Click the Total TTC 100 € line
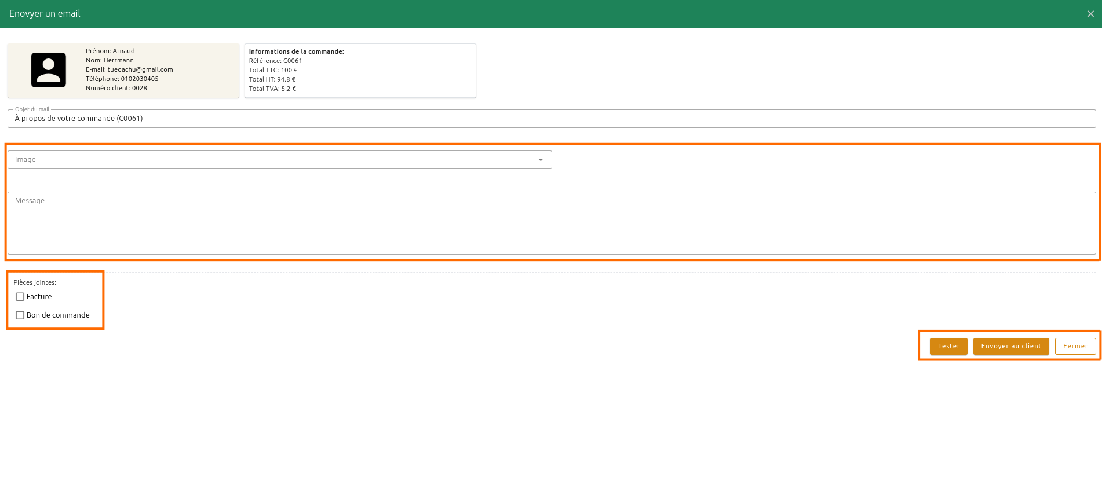 (273, 70)
